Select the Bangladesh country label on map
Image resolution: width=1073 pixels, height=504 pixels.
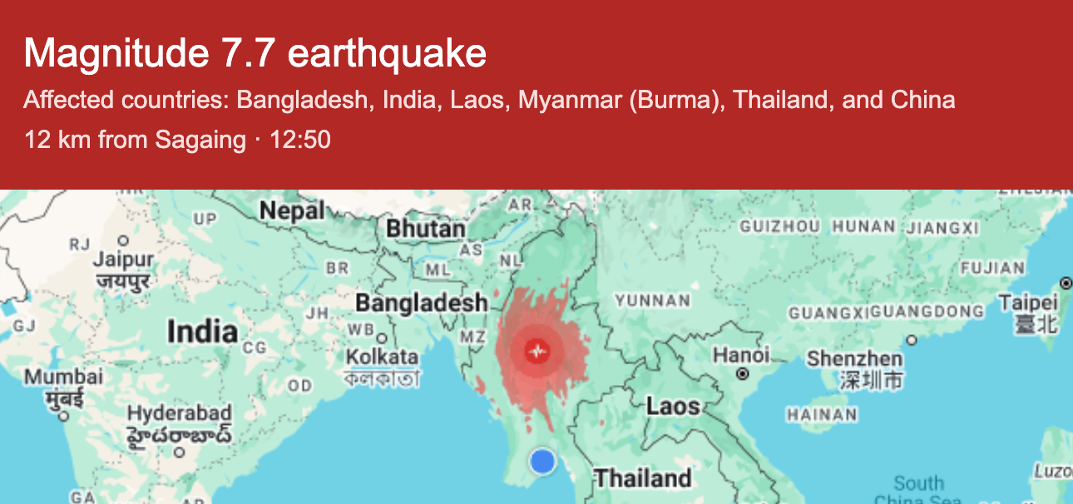tap(422, 304)
